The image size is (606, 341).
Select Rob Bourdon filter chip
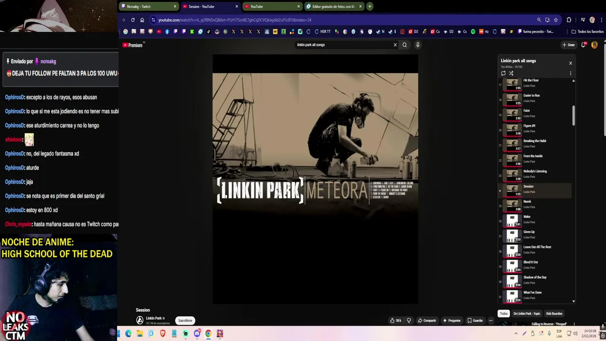point(554,314)
